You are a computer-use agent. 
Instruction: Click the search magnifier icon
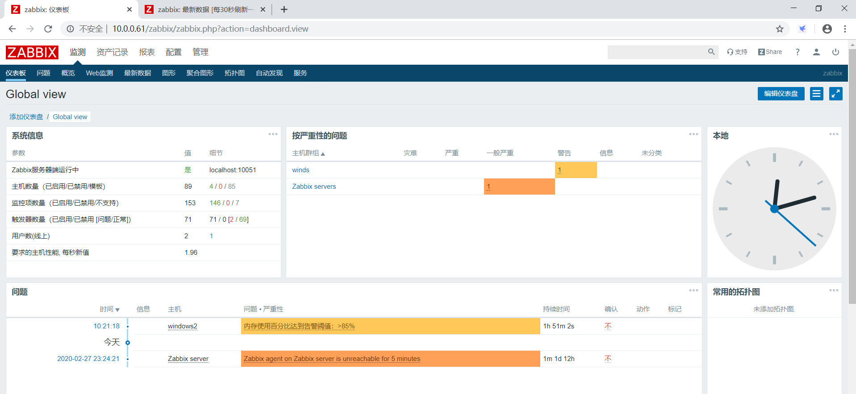711,52
